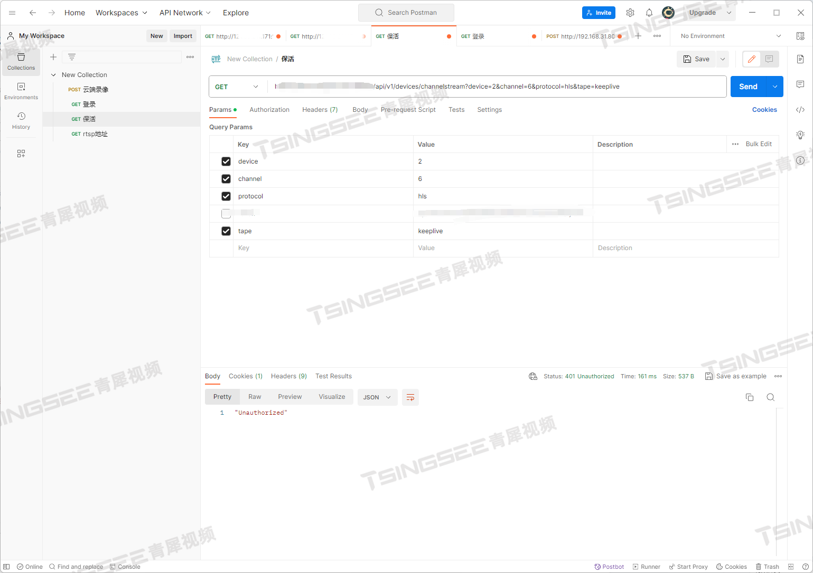Open the hamburger menu icon
The image size is (813, 573).
(12, 13)
